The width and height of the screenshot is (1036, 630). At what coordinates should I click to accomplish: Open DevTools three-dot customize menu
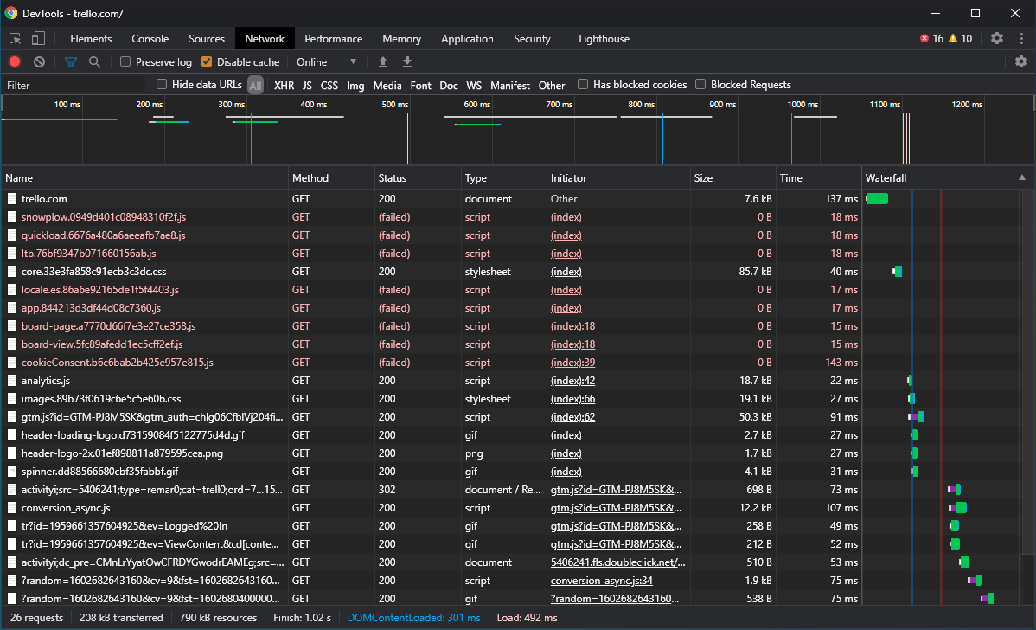tap(1021, 38)
